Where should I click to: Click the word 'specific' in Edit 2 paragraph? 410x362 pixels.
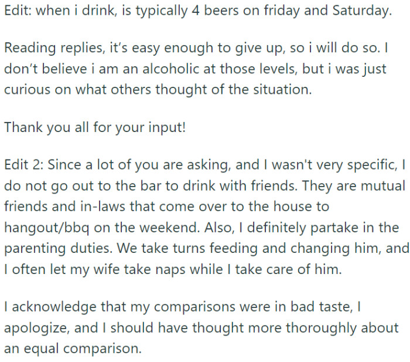coord(372,165)
